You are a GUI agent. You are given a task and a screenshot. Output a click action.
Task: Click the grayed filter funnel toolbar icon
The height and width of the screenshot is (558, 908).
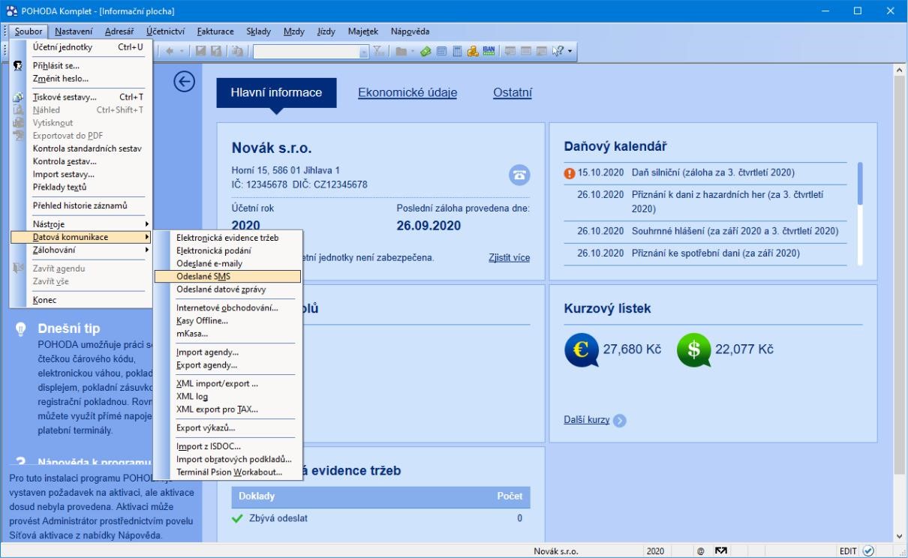pos(379,52)
